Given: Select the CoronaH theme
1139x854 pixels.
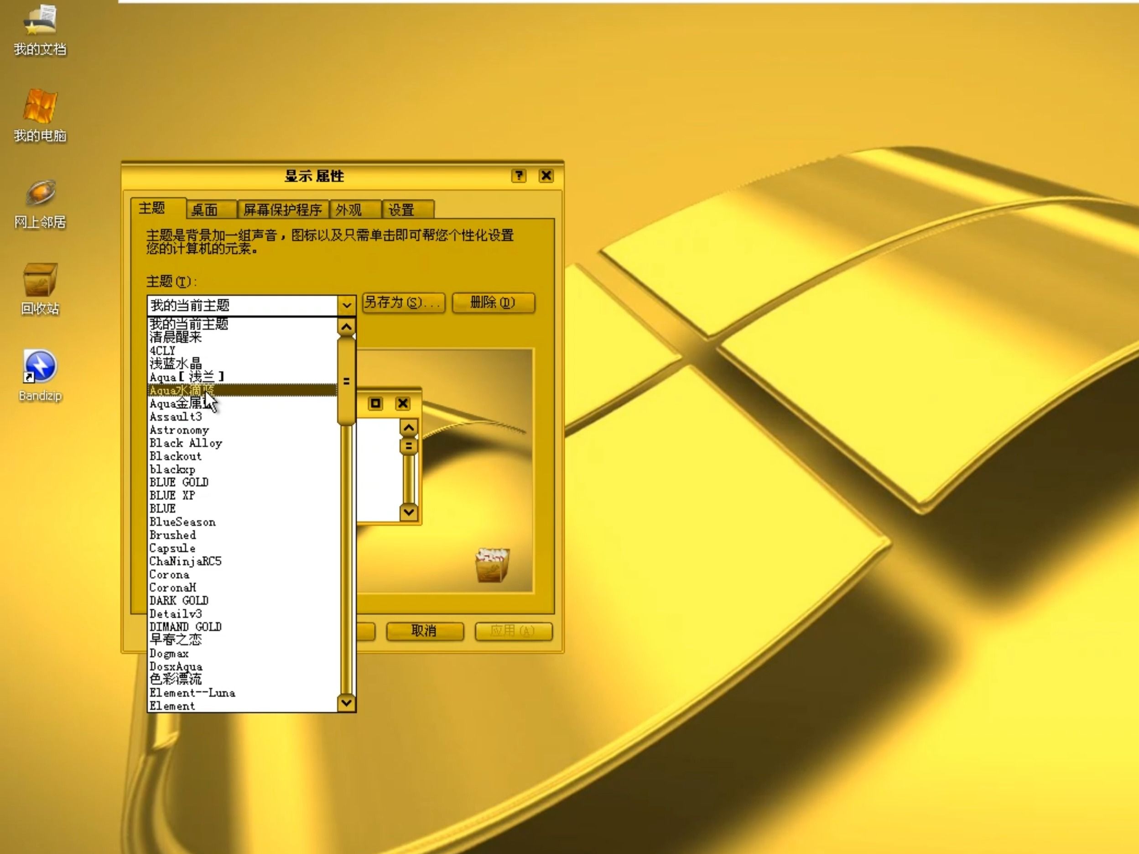Looking at the screenshot, I should point(243,587).
